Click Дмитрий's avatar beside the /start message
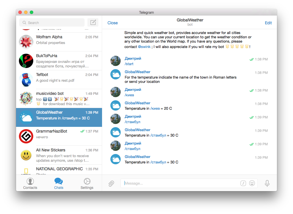Screen dimensions: 293x214 pos(116,61)
